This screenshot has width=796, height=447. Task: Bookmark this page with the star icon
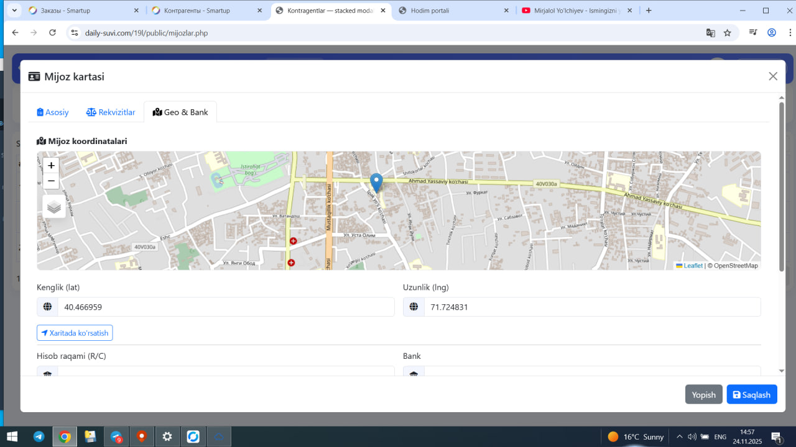pos(727,33)
